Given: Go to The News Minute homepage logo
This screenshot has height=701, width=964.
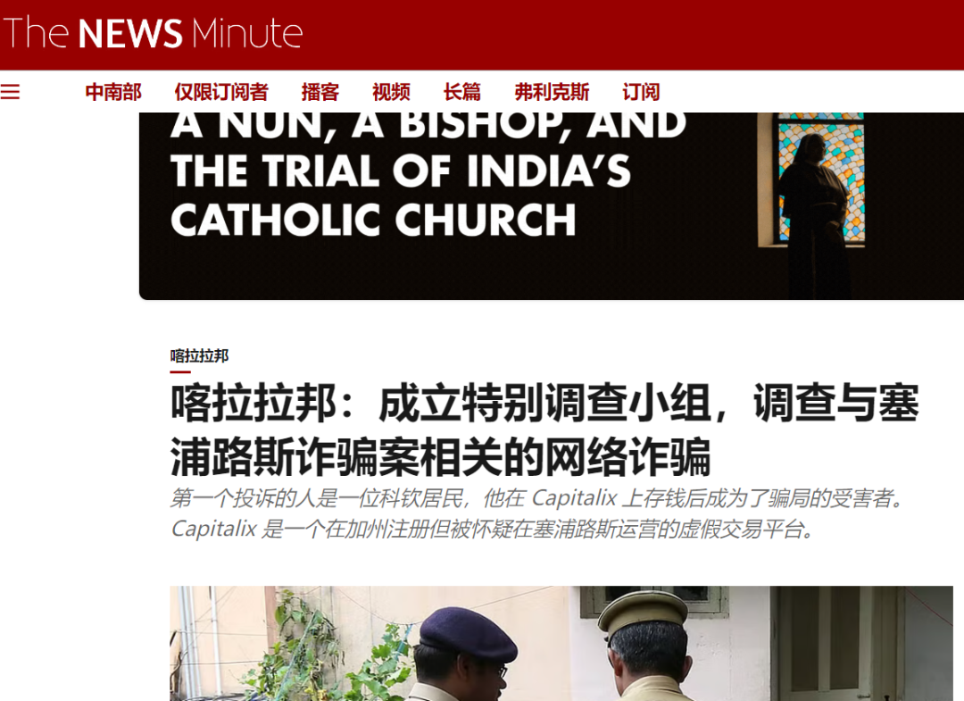Looking at the screenshot, I should [x=153, y=33].
